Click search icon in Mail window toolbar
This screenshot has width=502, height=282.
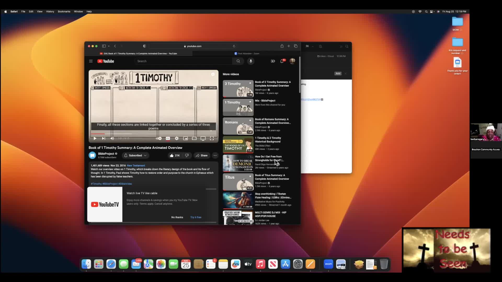(347, 46)
